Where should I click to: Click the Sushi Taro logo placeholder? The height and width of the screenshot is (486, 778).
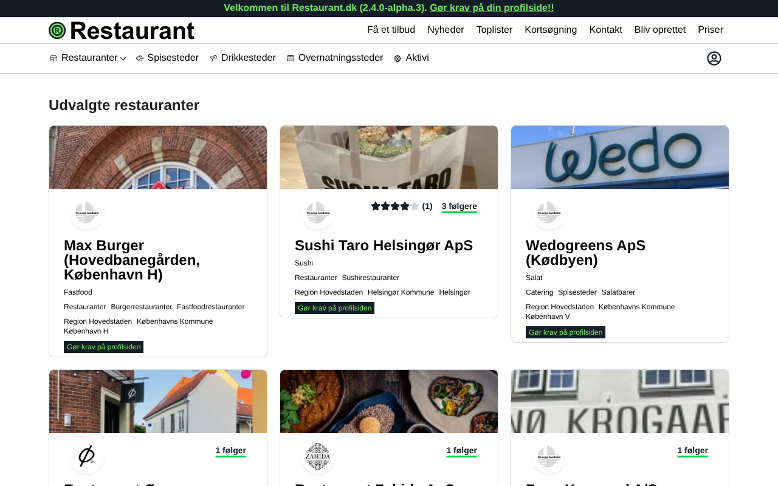click(x=318, y=213)
